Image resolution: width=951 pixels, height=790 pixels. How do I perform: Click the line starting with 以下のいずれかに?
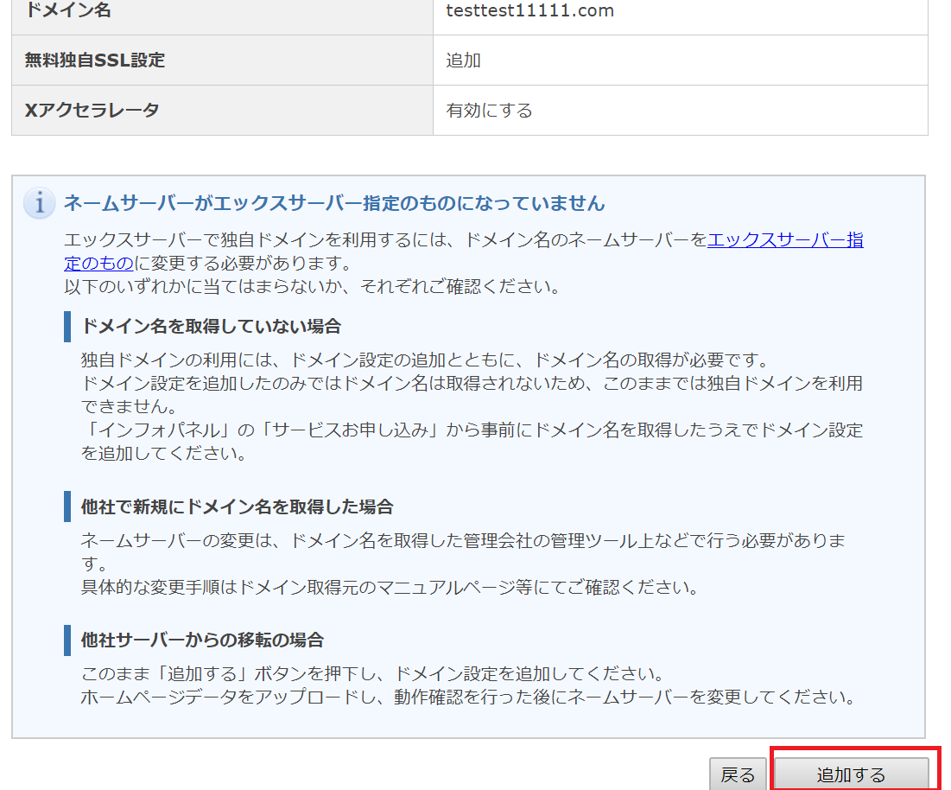click(x=311, y=284)
